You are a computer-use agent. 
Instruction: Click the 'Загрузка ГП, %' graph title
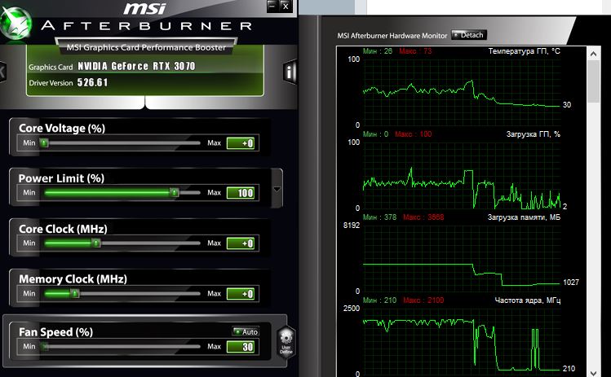tap(533, 134)
